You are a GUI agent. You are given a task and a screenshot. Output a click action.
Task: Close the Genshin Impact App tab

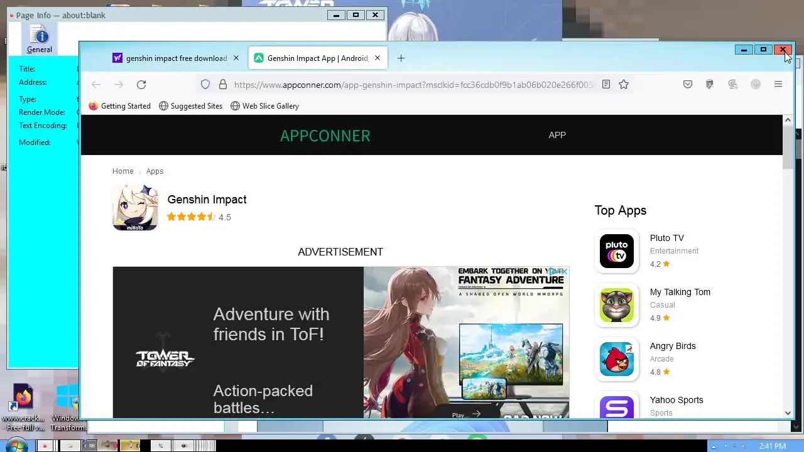[378, 58]
